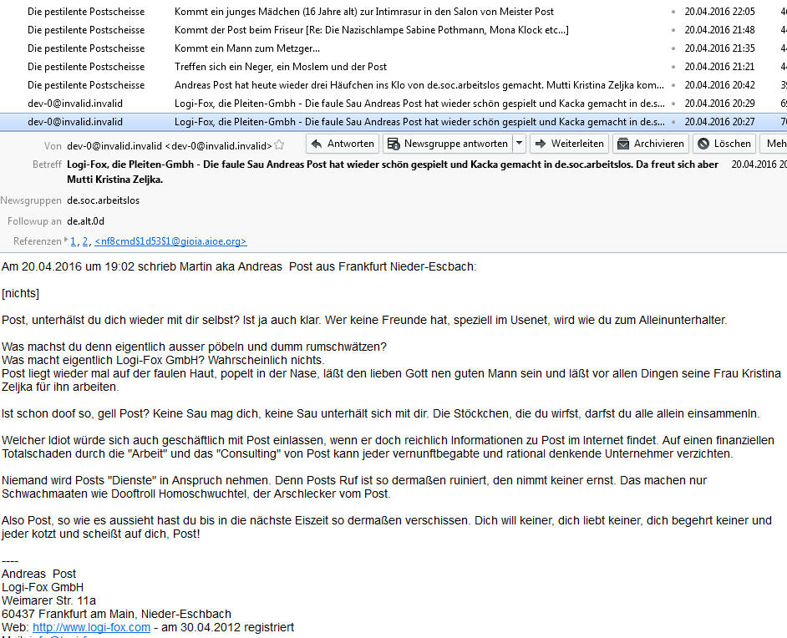Expand the Referenzen header triangle
This screenshot has width=787, height=638.
tap(66, 240)
